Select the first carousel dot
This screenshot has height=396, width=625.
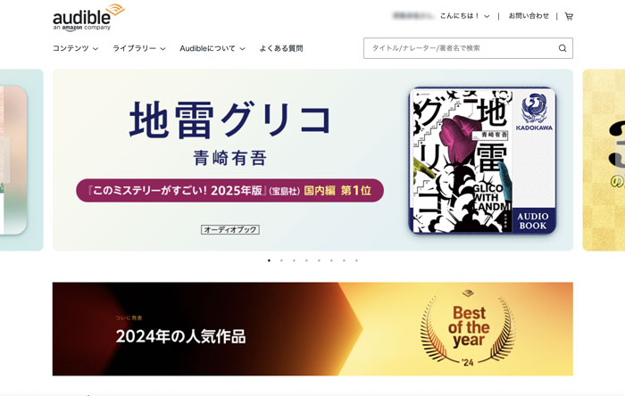tap(269, 260)
